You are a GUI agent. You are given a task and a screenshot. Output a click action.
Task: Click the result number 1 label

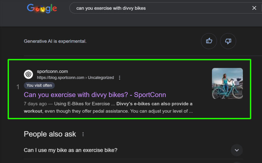coord(18,87)
